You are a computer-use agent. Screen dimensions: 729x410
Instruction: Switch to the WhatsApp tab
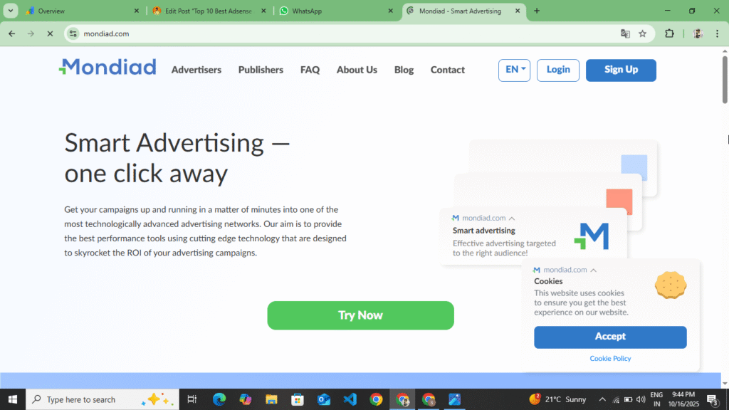335,11
